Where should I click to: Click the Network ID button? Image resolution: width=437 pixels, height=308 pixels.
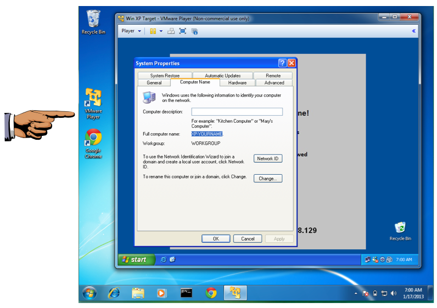[x=268, y=158]
